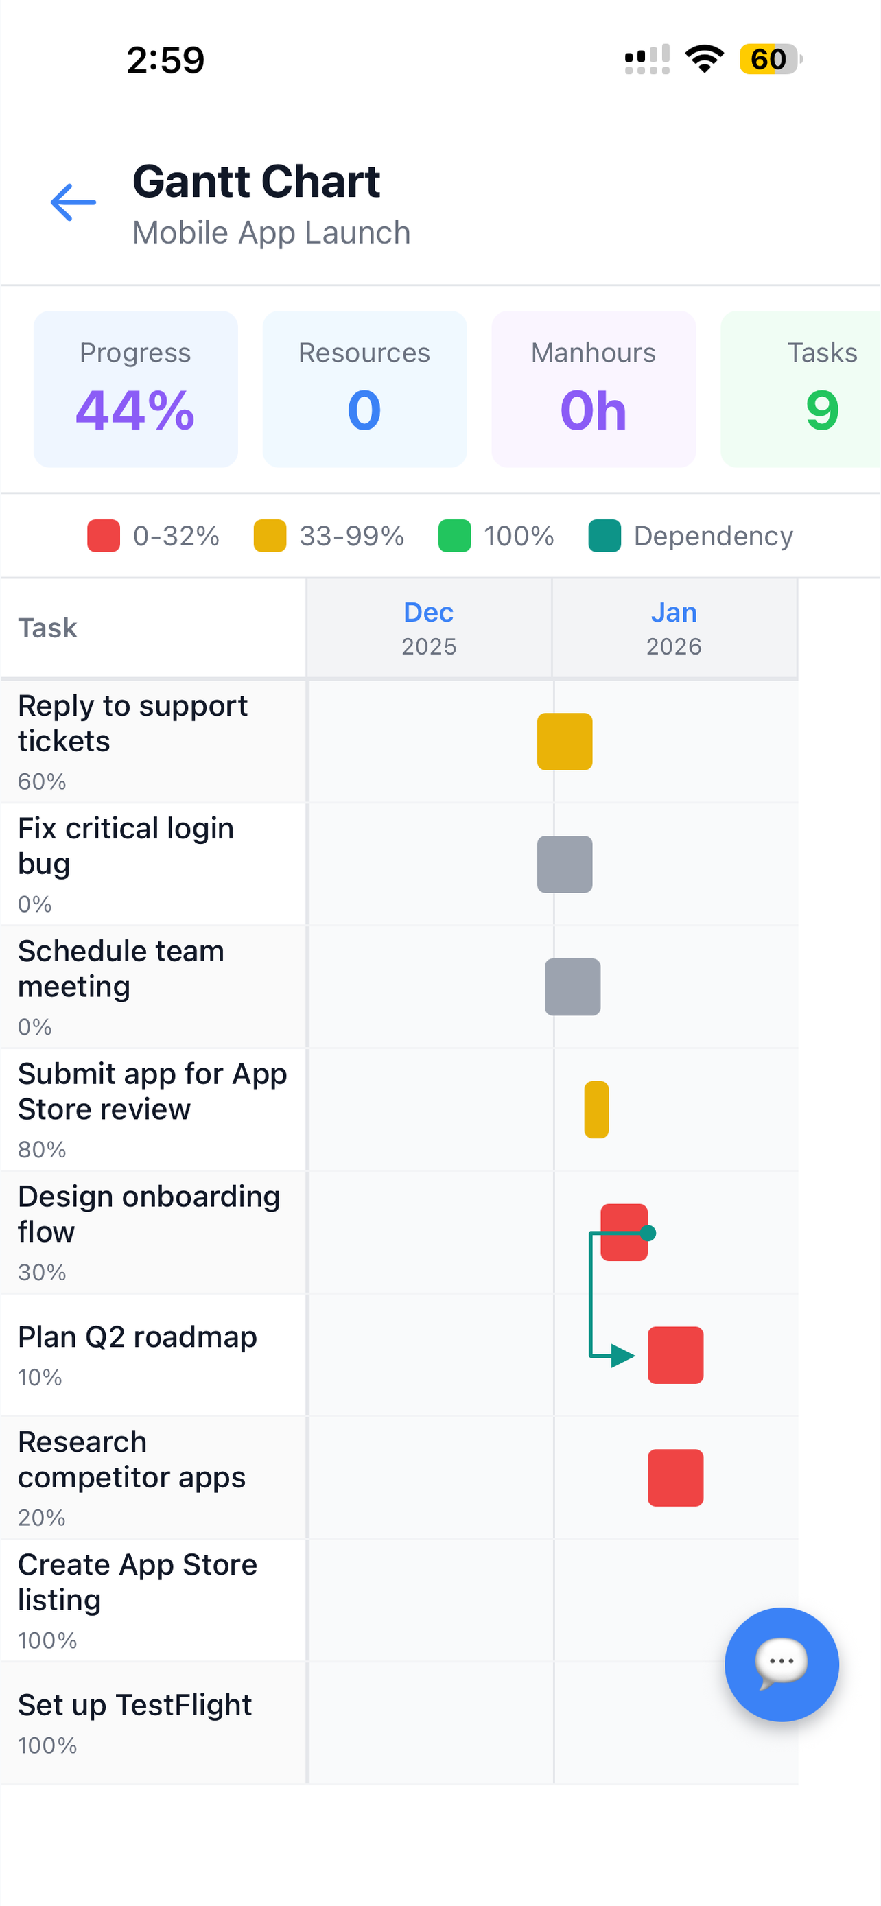Screen dimensions: 881x1906
Task: Select the Dec 2025 month header
Action: click(x=429, y=628)
